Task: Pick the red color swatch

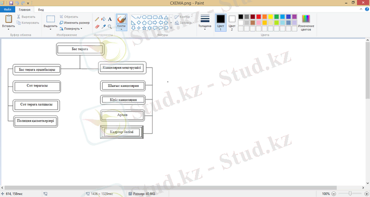Action: click(259, 17)
